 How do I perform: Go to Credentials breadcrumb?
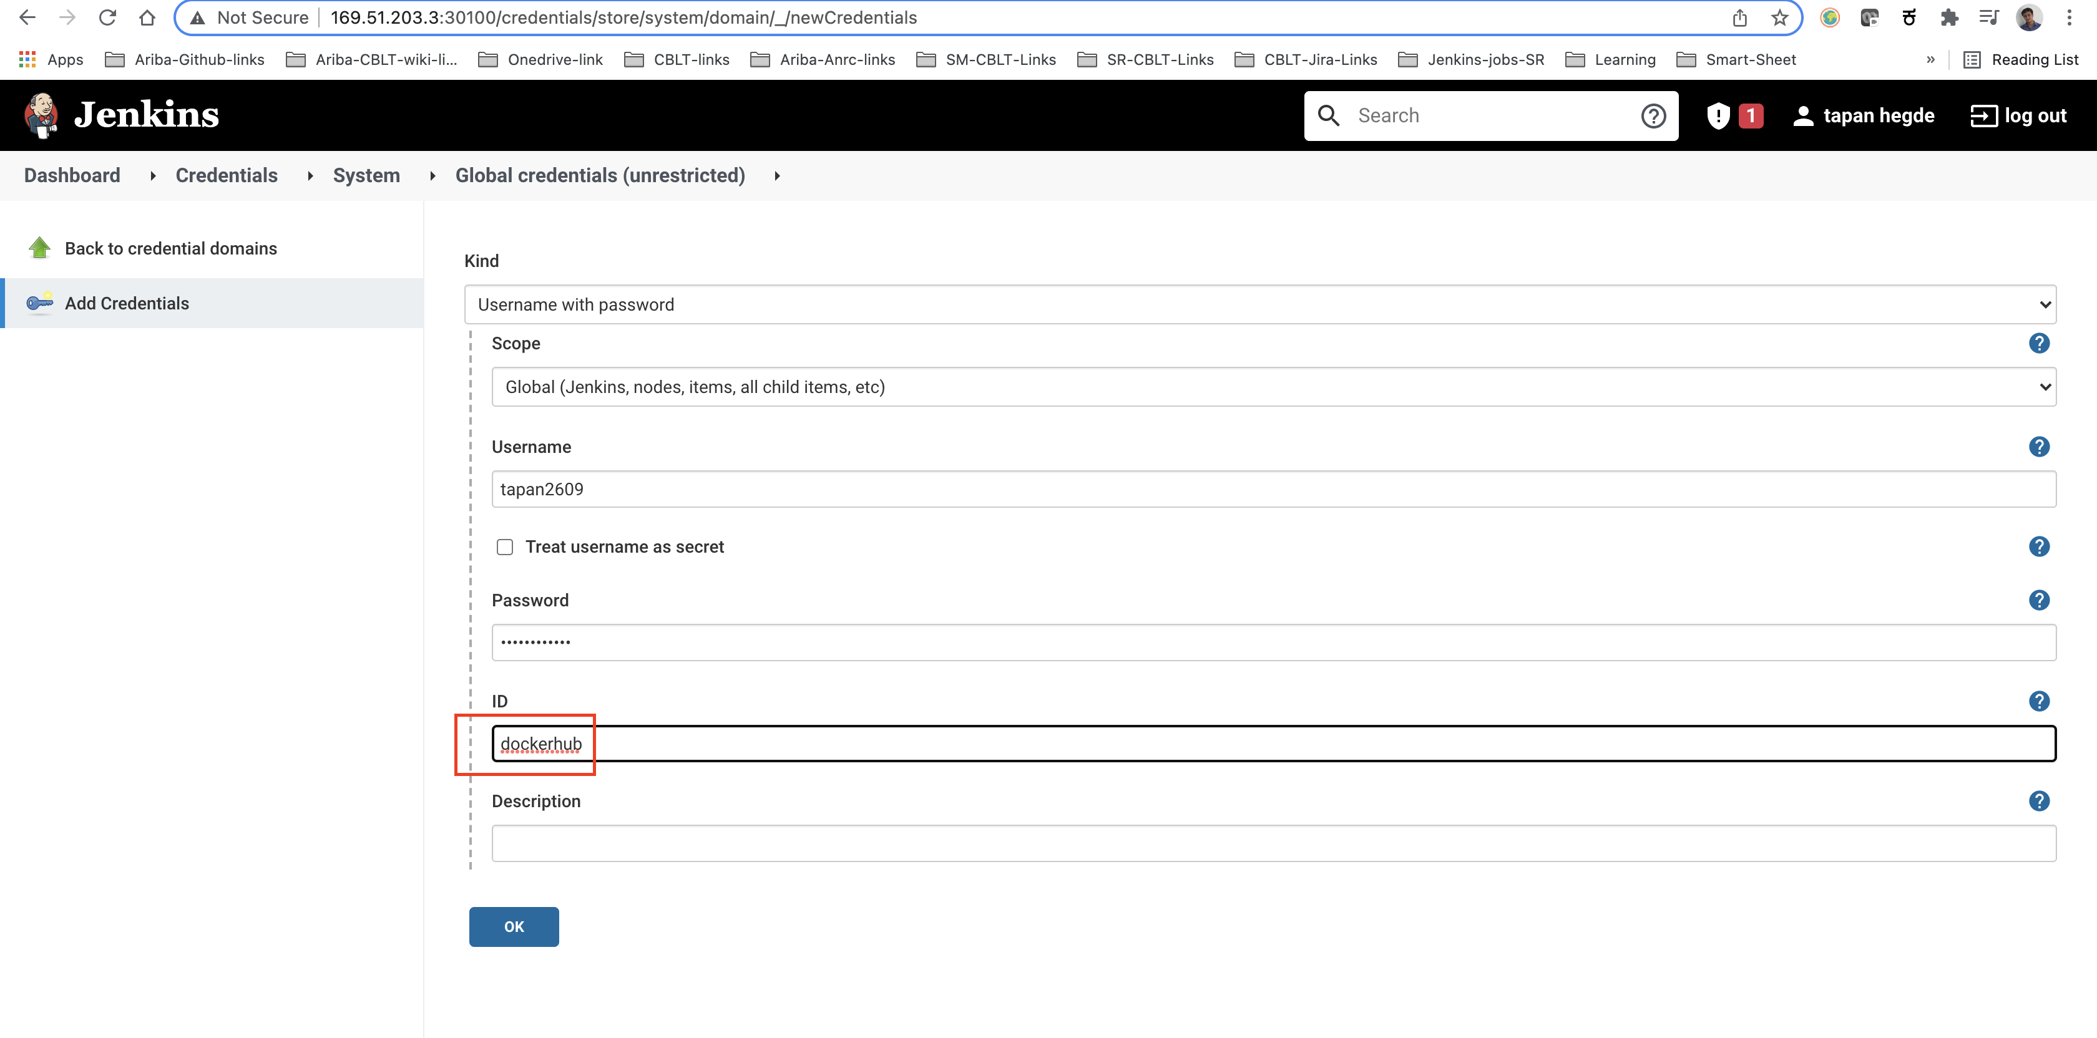tap(227, 176)
